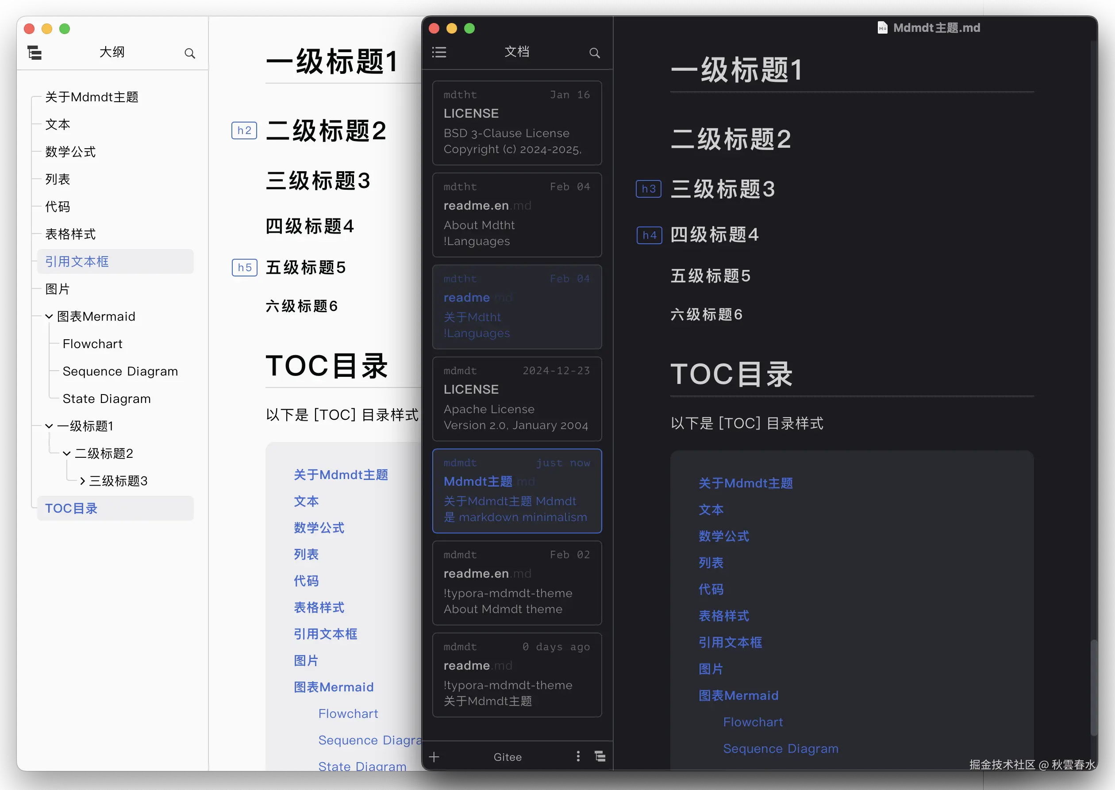1115x790 pixels.
Task: Click the search icon in the 文档 panel
Action: [x=595, y=53]
